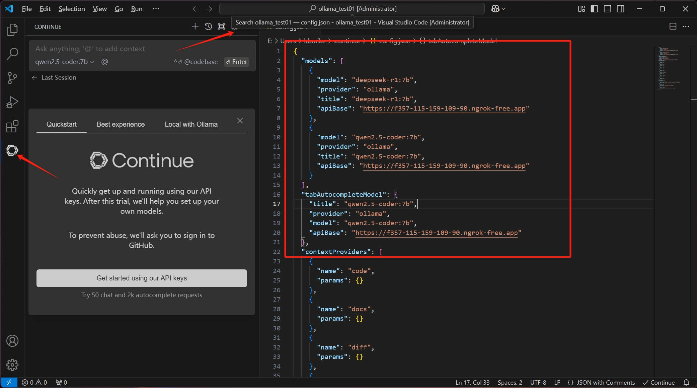
Task: Click Get started using our API keys
Action: (x=141, y=278)
